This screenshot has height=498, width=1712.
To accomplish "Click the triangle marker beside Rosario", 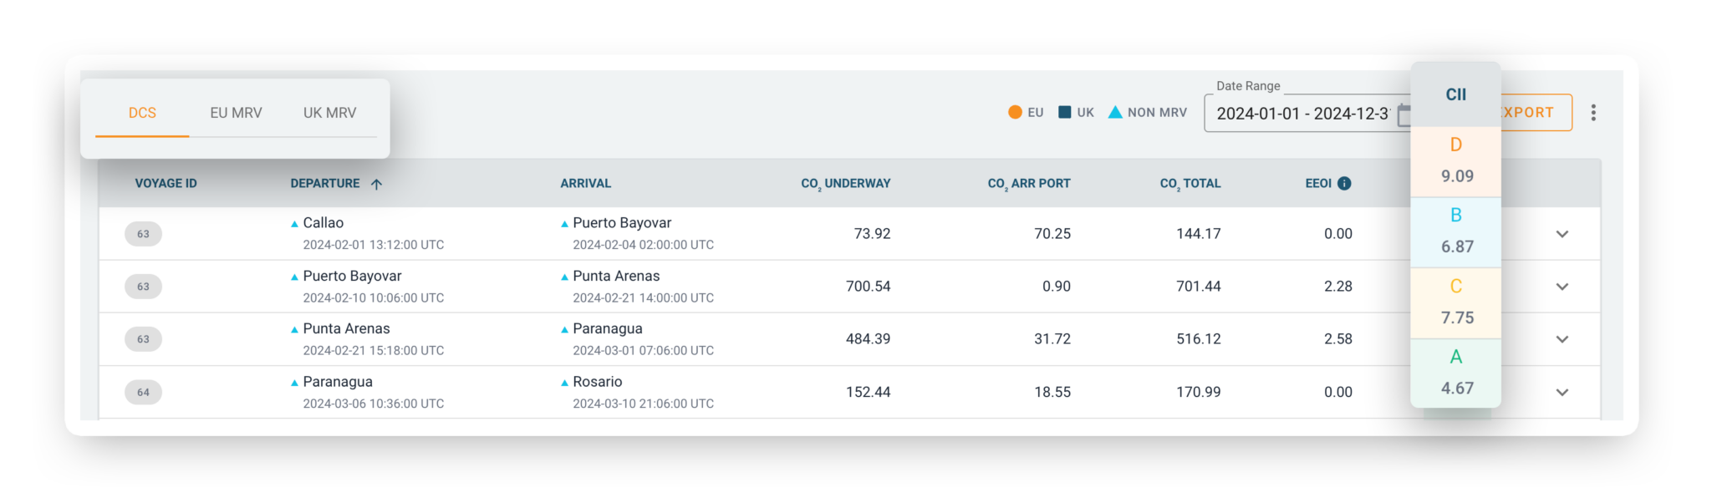I will point(564,383).
